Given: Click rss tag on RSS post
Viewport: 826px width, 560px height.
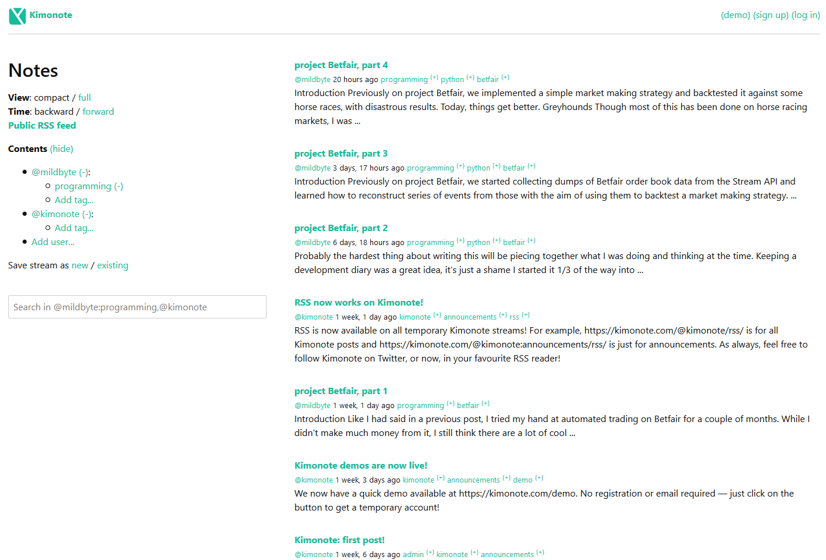Looking at the screenshot, I should tap(514, 317).
